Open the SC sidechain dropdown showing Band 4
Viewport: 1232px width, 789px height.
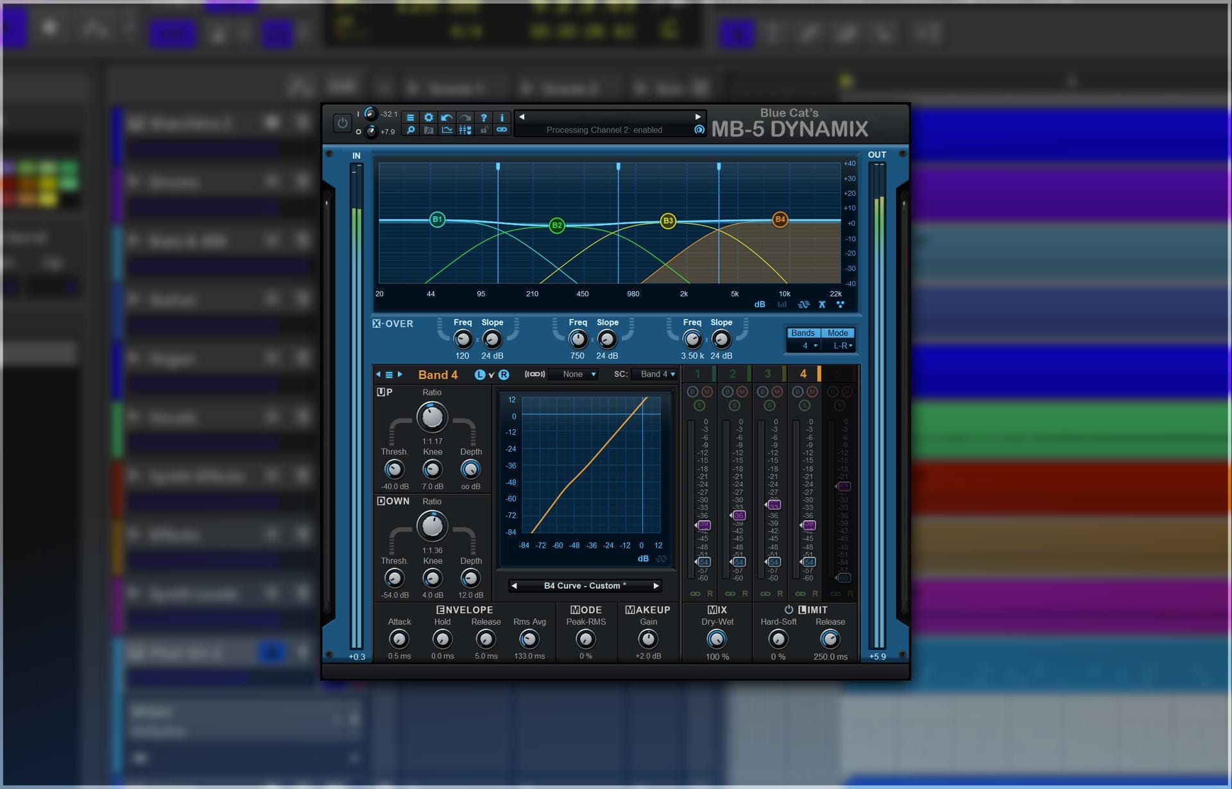point(654,375)
